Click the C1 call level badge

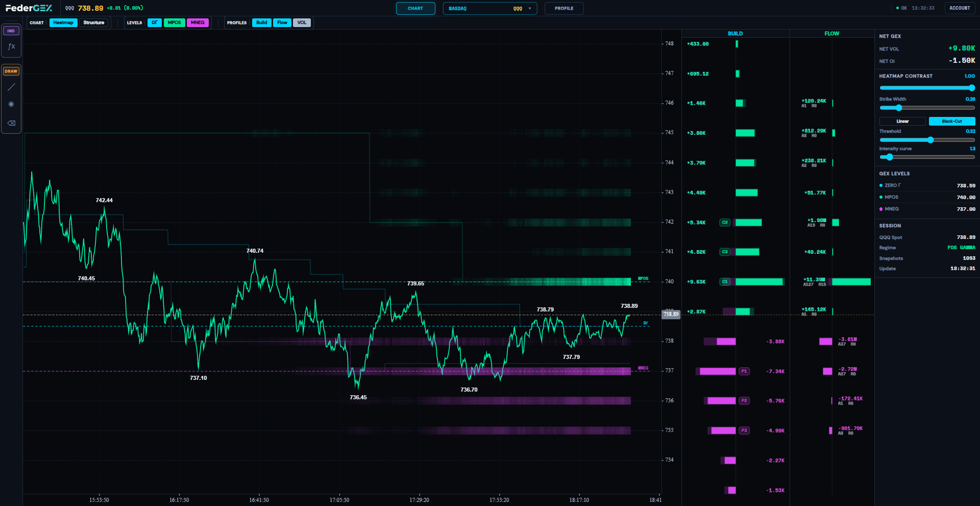(x=725, y=281)
